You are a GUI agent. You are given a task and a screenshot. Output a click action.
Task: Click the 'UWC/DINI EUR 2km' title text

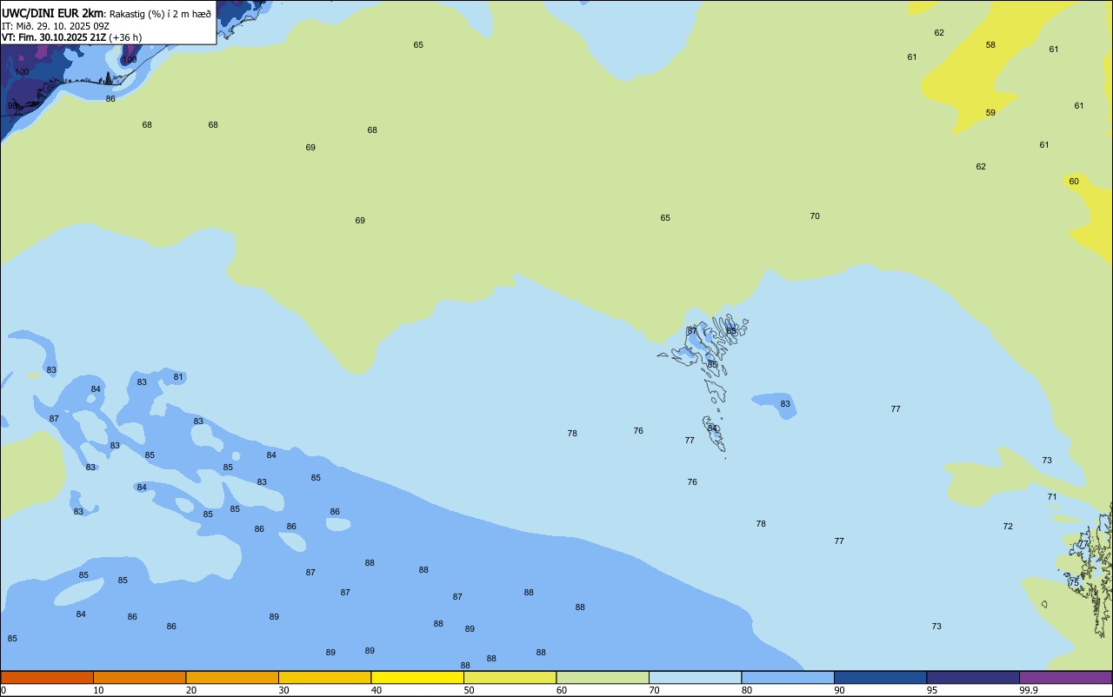(53, 13)
